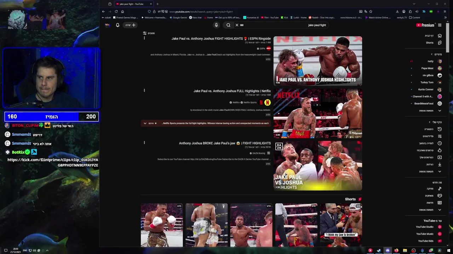Open the Liked videos thumbs-up icon
The image size is (453, 254).
440,150
